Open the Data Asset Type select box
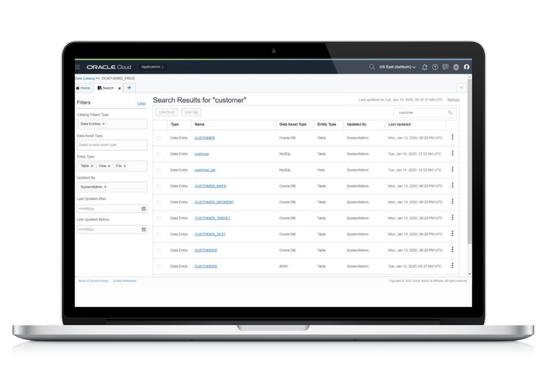This screenshot has height=386, width=547. [x=112, y=145]
